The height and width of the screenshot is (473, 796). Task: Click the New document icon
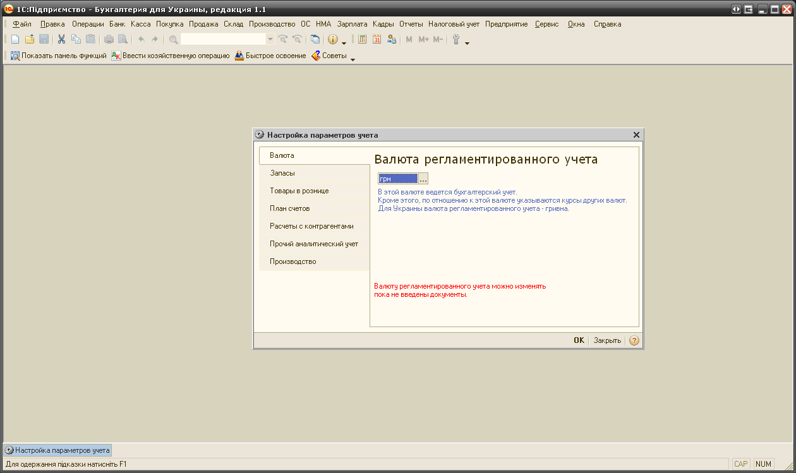pos(15,39)
